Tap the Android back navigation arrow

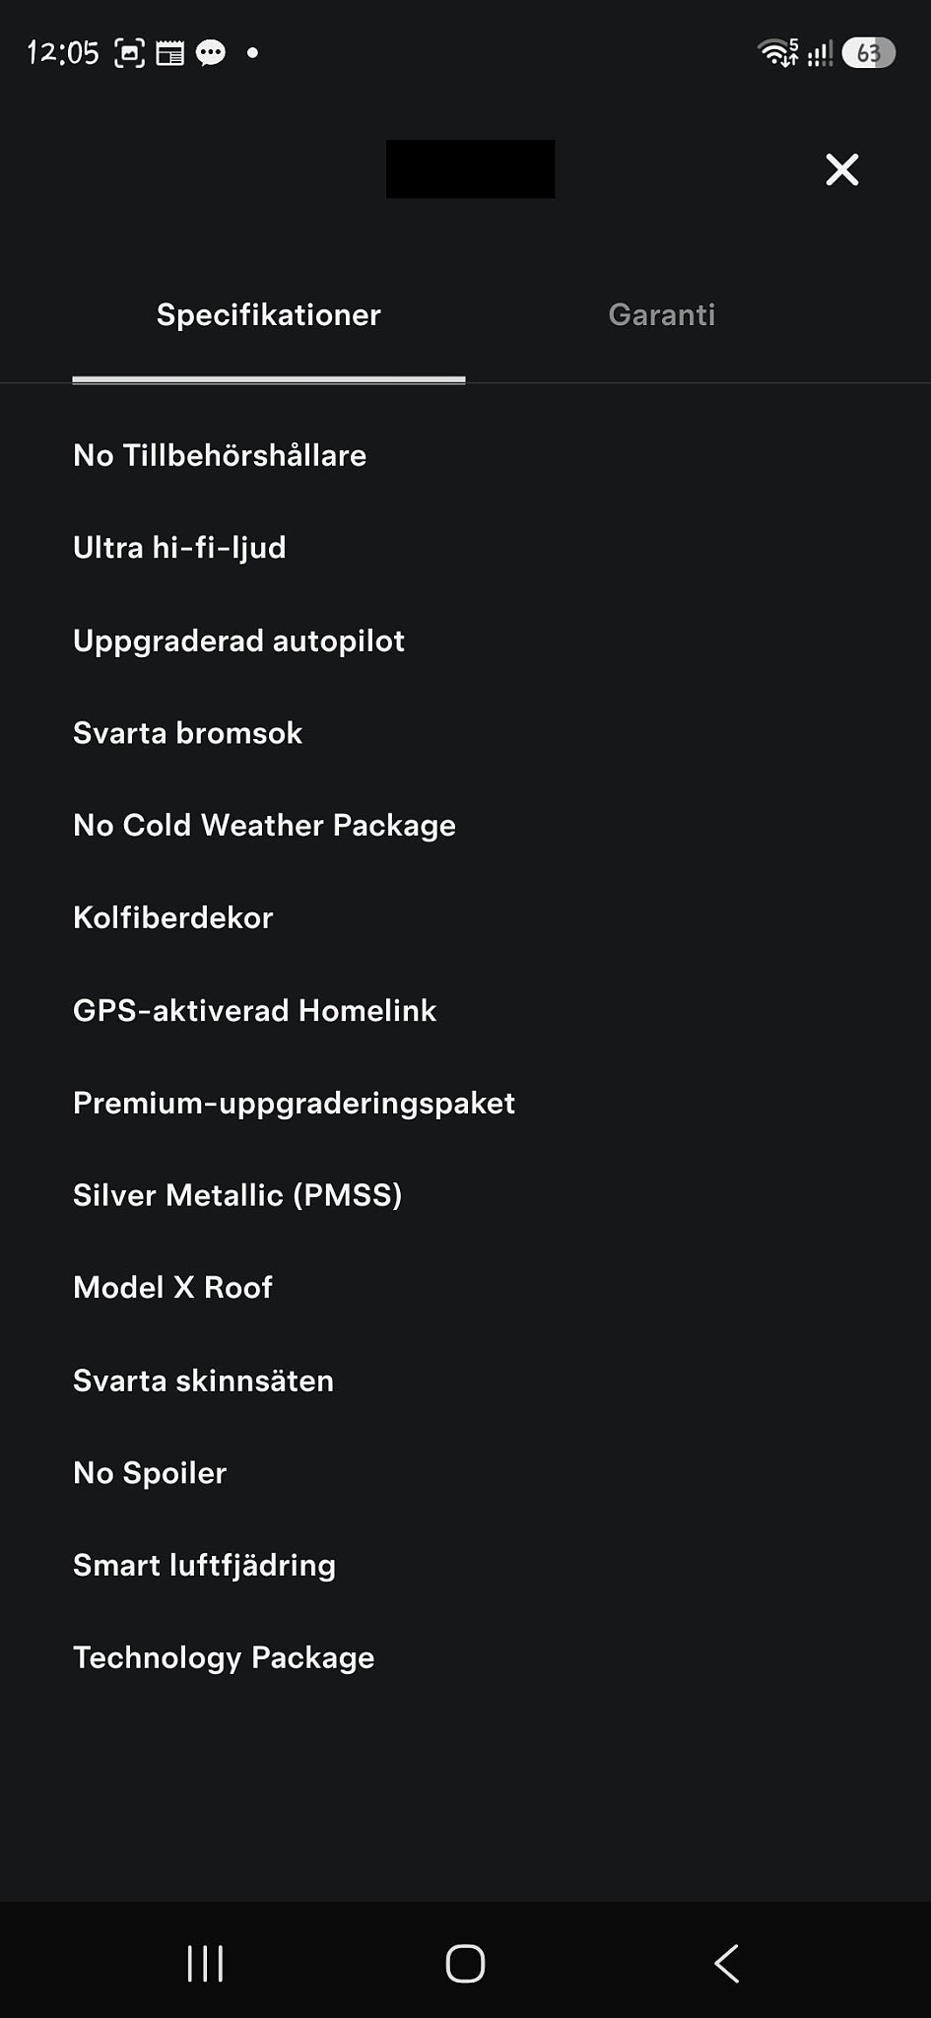pos(726,1963)
